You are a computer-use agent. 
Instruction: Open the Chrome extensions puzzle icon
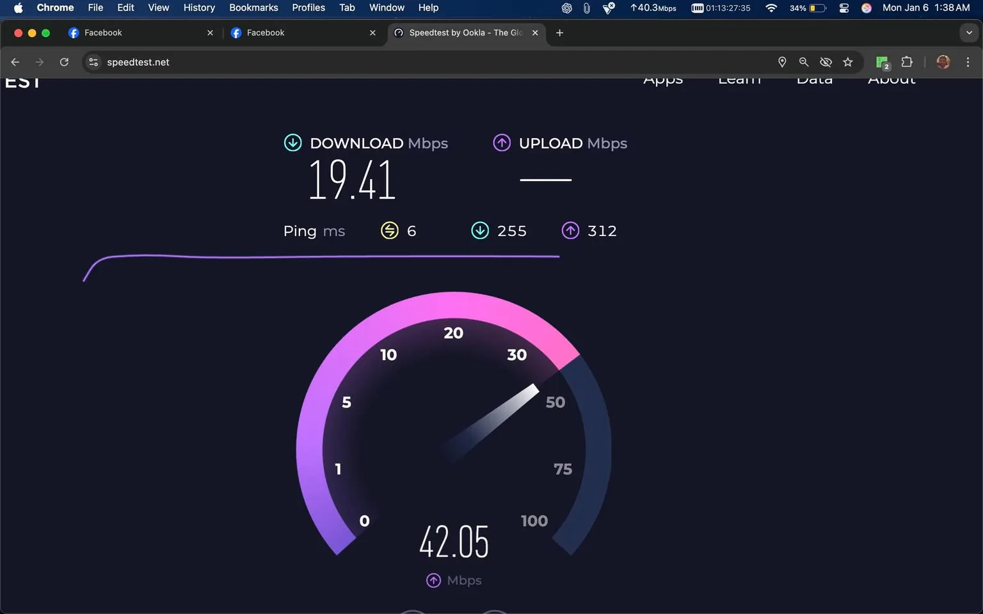(x=907, y=62)
